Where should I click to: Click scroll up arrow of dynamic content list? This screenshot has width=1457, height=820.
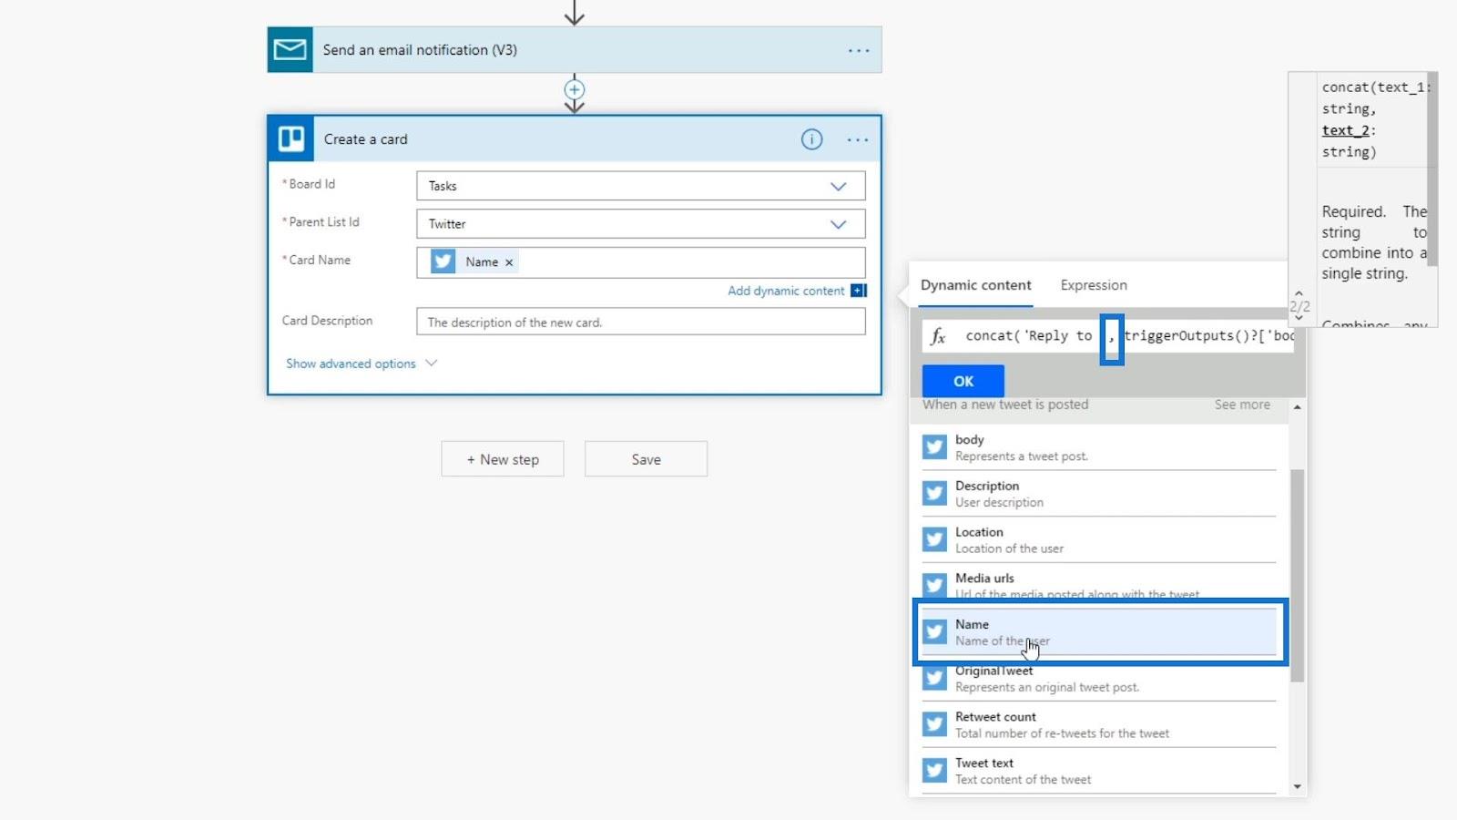pyautogui.click(x=1298, y=407)
